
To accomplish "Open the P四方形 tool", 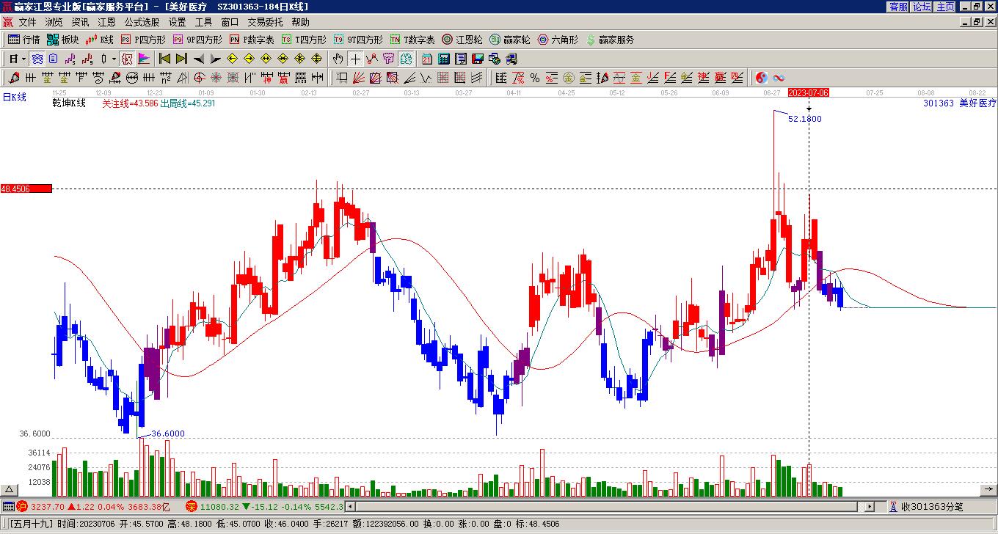I will click(x=143, y=40).
